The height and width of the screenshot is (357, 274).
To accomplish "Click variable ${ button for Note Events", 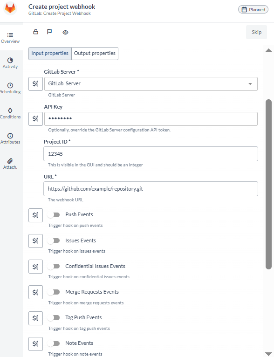I will click(35, 344).
